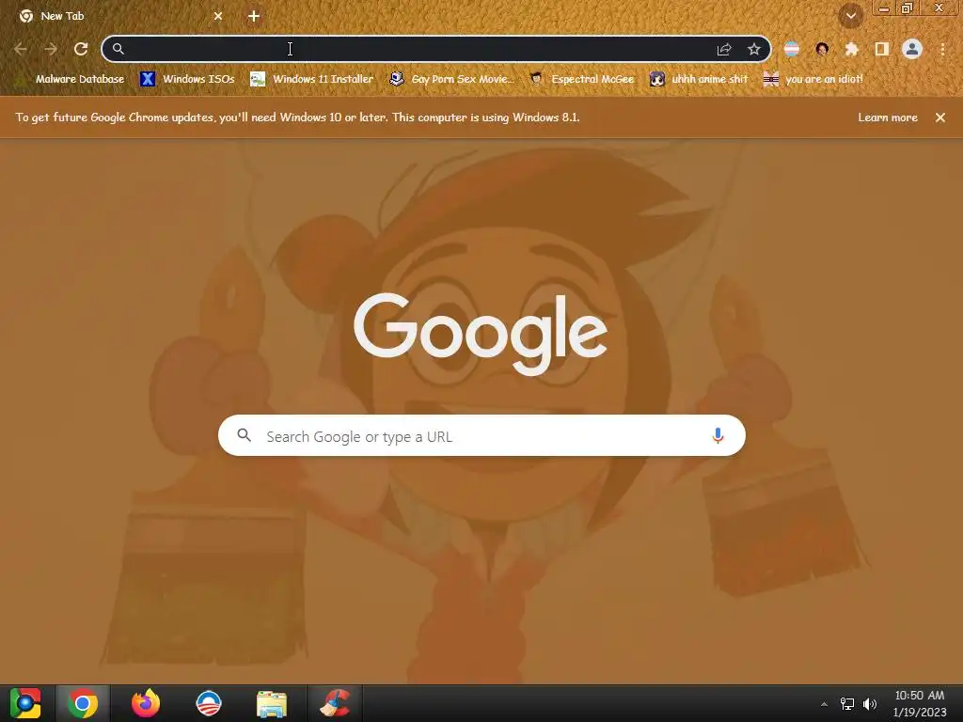This screenshot has height=722, width=963.
Task: Expand the tab search dropdown arrow
Action: pos(851,16)
